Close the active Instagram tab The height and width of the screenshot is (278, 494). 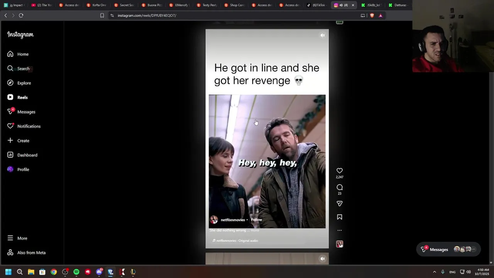[x=353, y=5]
